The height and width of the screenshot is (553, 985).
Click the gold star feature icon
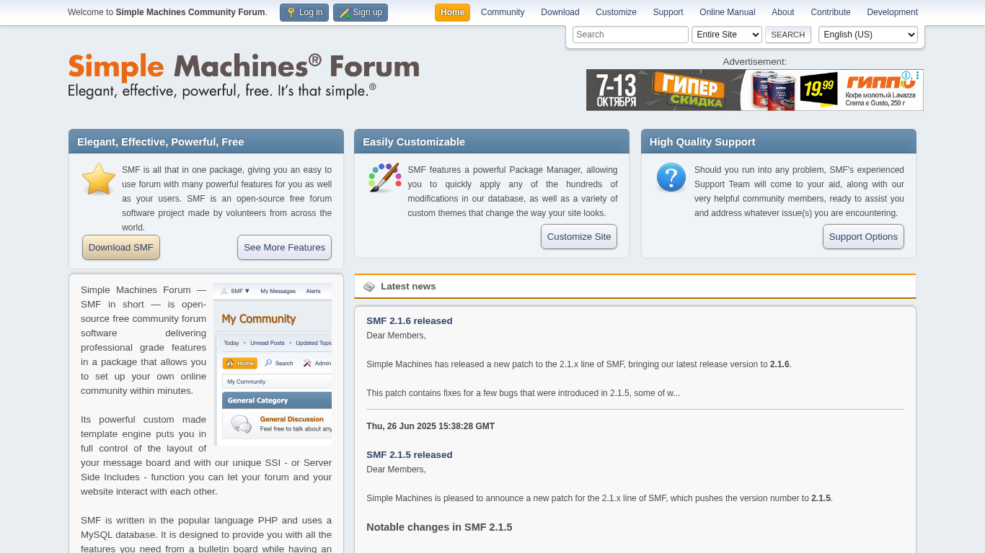point(99,179)
